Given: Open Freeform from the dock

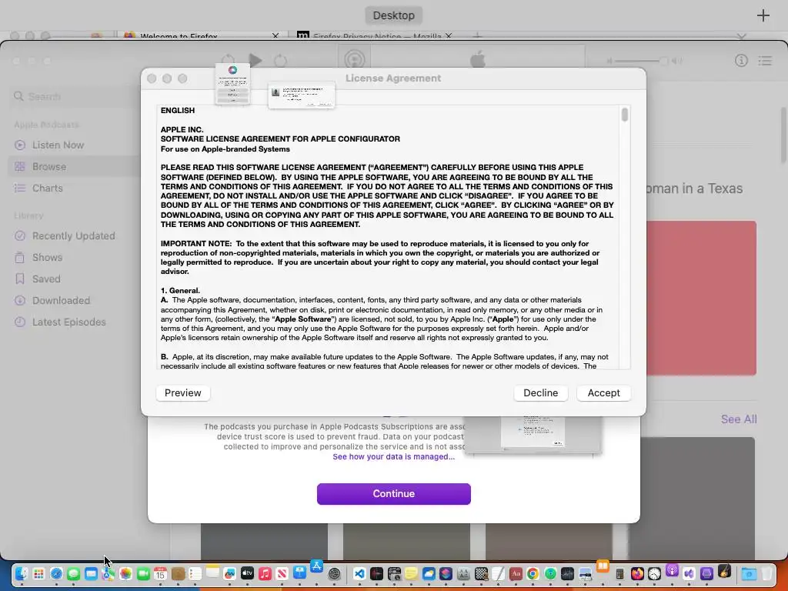Looking at the screenshot, I should (229, 573).
